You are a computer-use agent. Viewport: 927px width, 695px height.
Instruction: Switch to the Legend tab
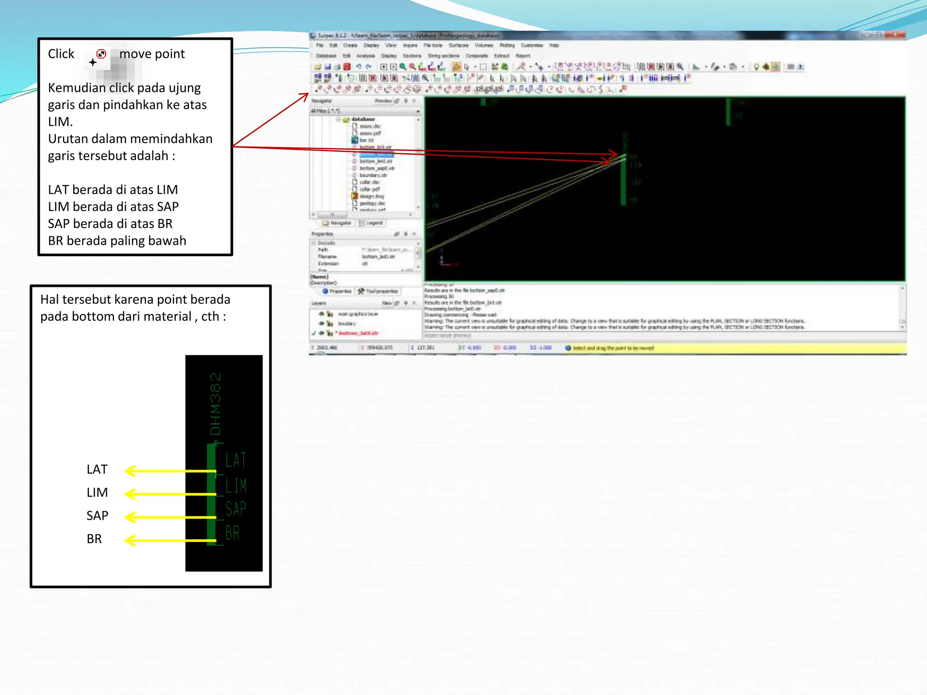pos(371,223)
